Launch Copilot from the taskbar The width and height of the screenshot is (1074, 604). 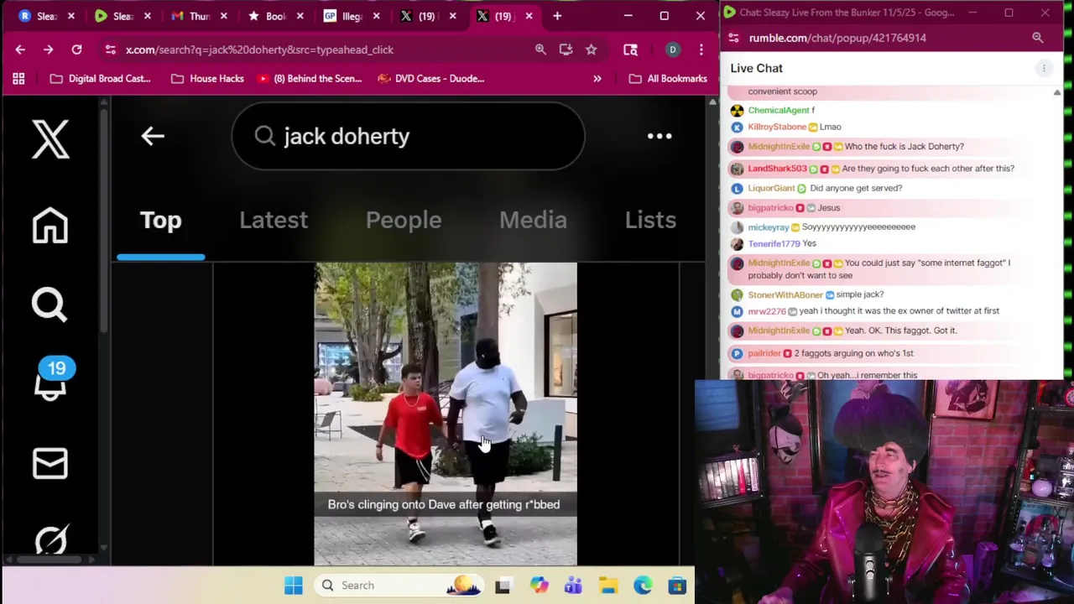click(x=539, y=586)
